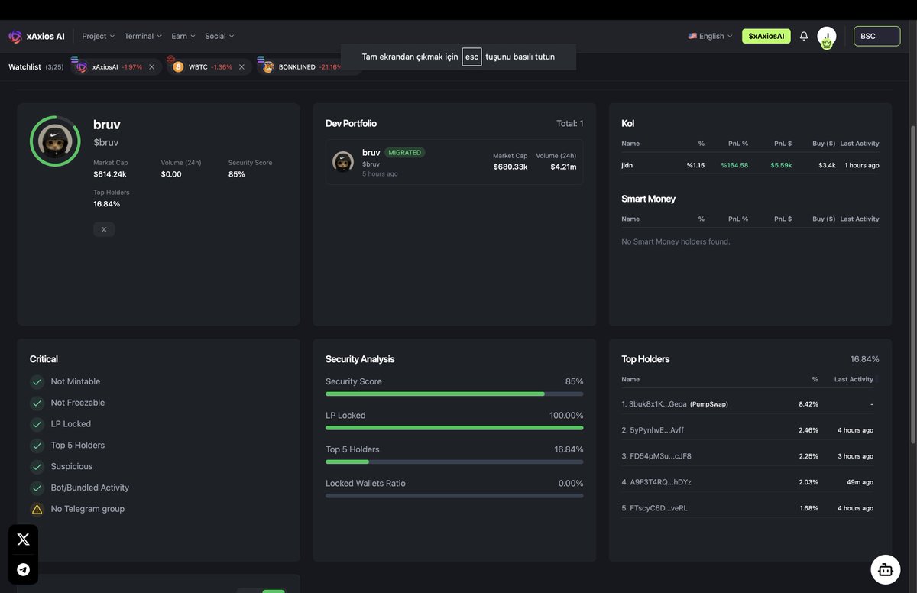917x593 pixels.
Task: Click the large bruv token avatar
Action: click(55, 141)
